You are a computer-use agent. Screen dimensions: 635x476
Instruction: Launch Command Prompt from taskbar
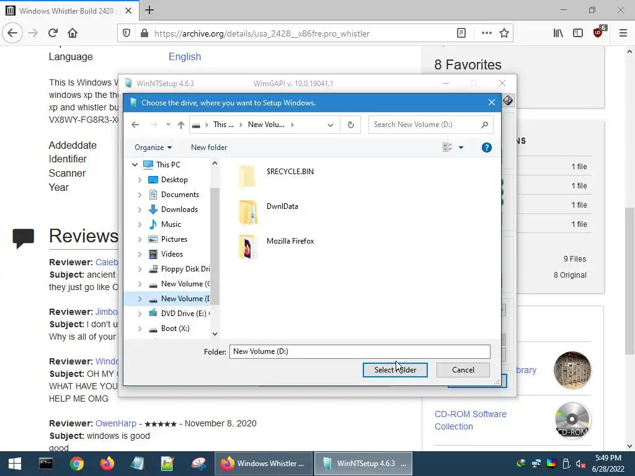pyautogui.click(x=46, y=464)
